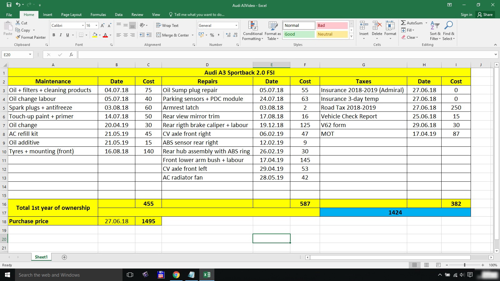500x281 pixels.
Task: Open Find & Select with the magnifier
Action: 449,31
